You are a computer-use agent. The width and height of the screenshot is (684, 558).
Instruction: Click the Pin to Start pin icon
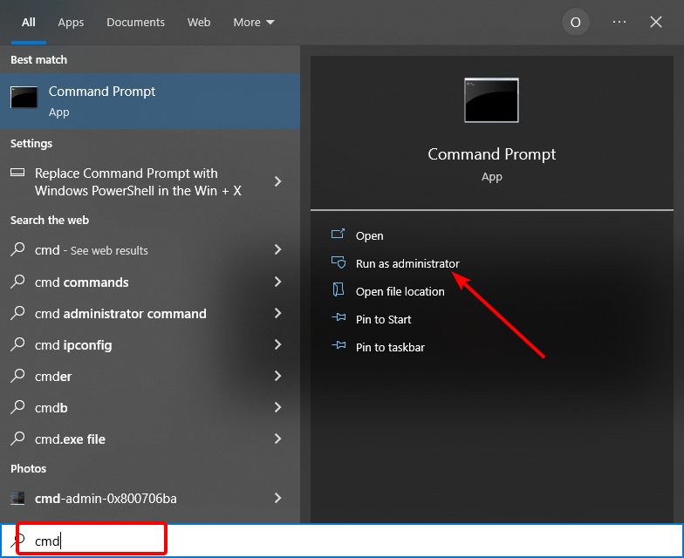339,319
